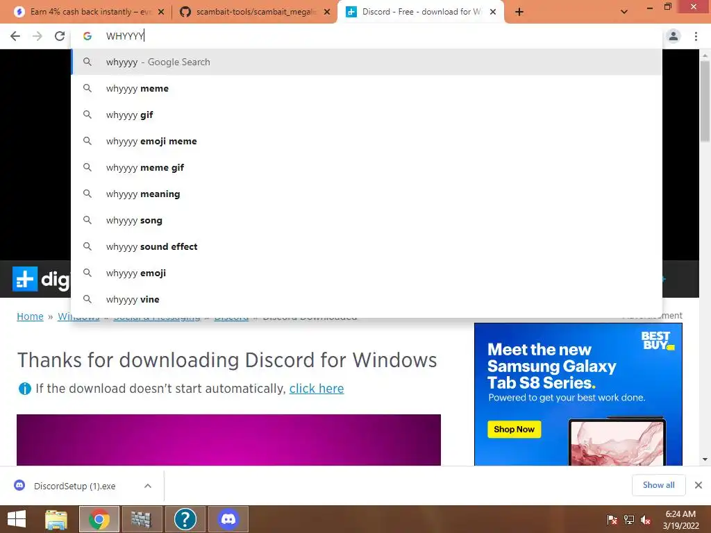Click the Digital Trends plus logo

pyautogui.click(x=25, y=279)
